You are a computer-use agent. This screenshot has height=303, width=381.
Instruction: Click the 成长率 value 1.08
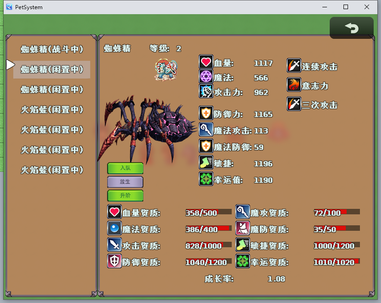pyautogui.click(x=276, y=279)
